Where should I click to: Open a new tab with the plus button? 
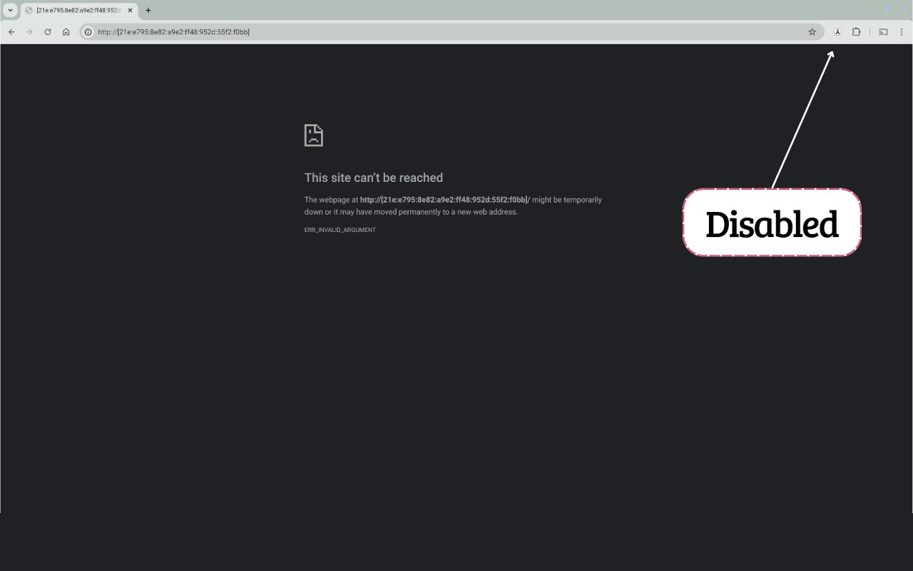[x=148, y=10]
